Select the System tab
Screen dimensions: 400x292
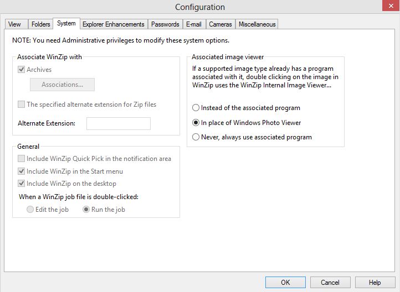[66, 23]
